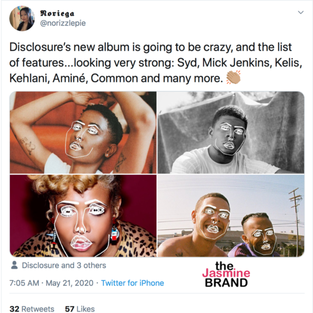This screenshot has height=313, width=313.
Task: Open the blonde curls leopard print photo
Action: pyautogui.click(x=83, y=216)
